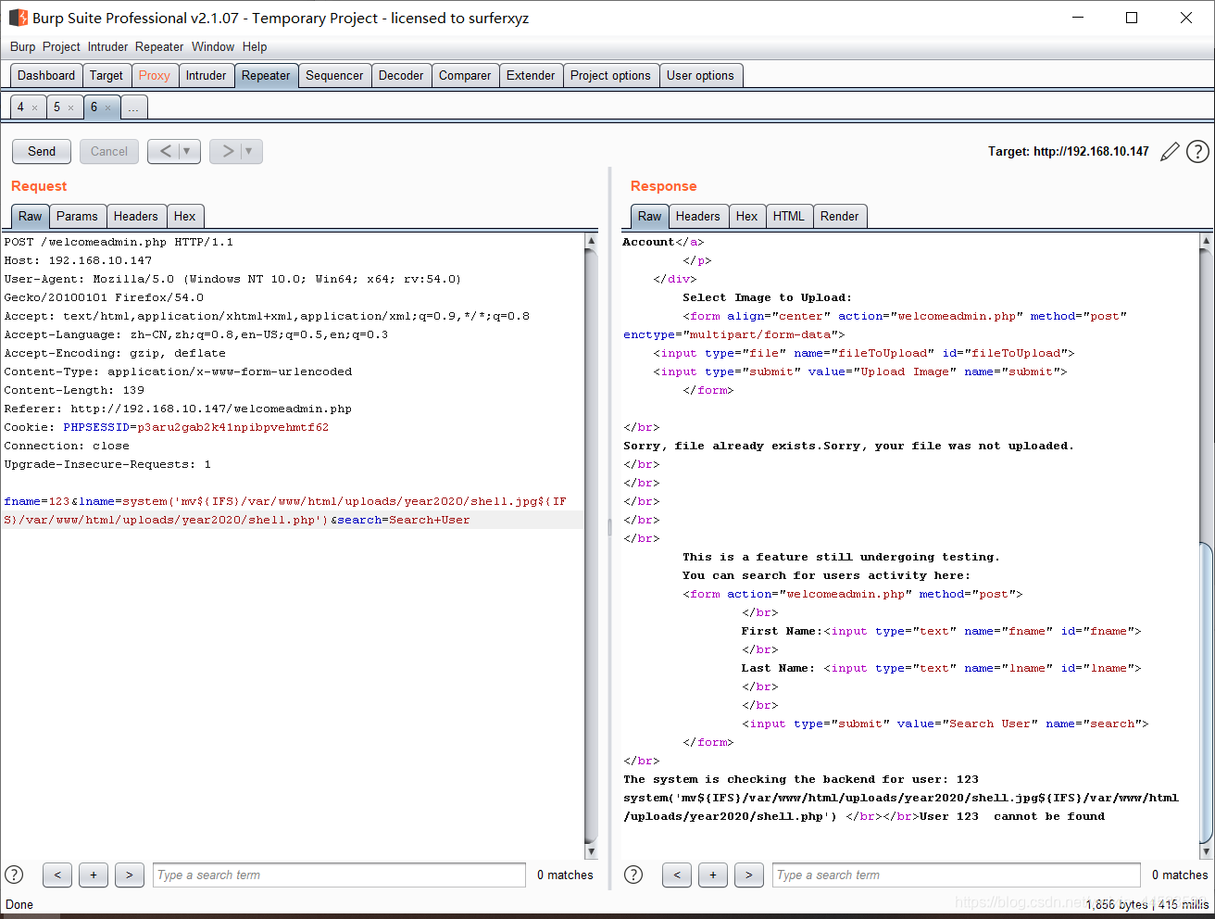Open the Window menu
The width and height of the screenshot is (1215, 919).
[213, 46]
